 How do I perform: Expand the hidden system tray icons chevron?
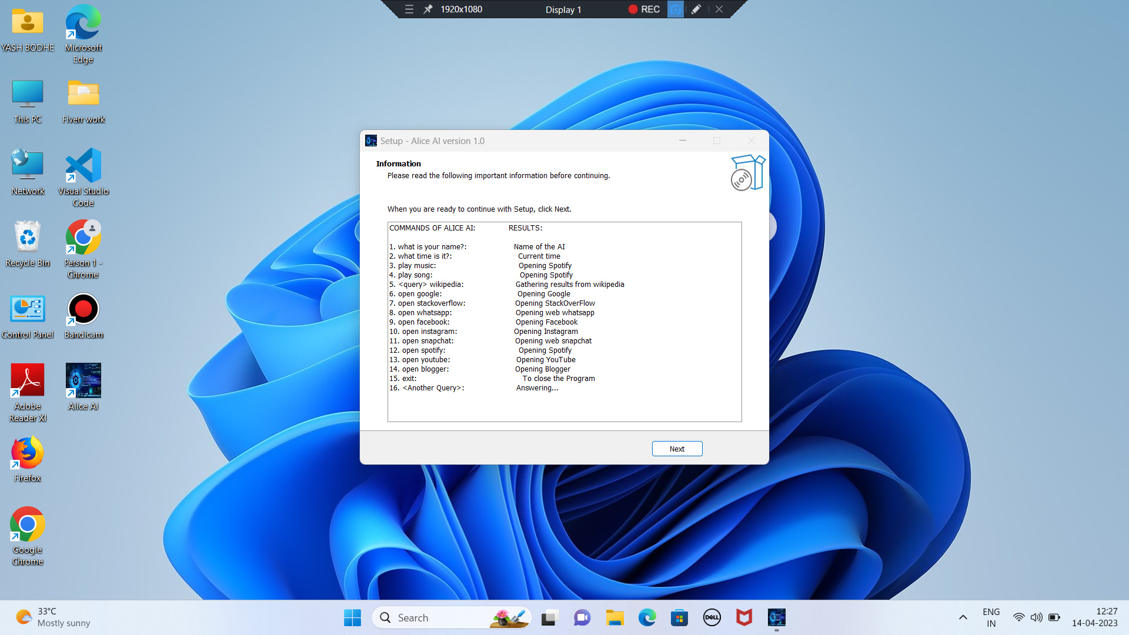pos(963,617)
